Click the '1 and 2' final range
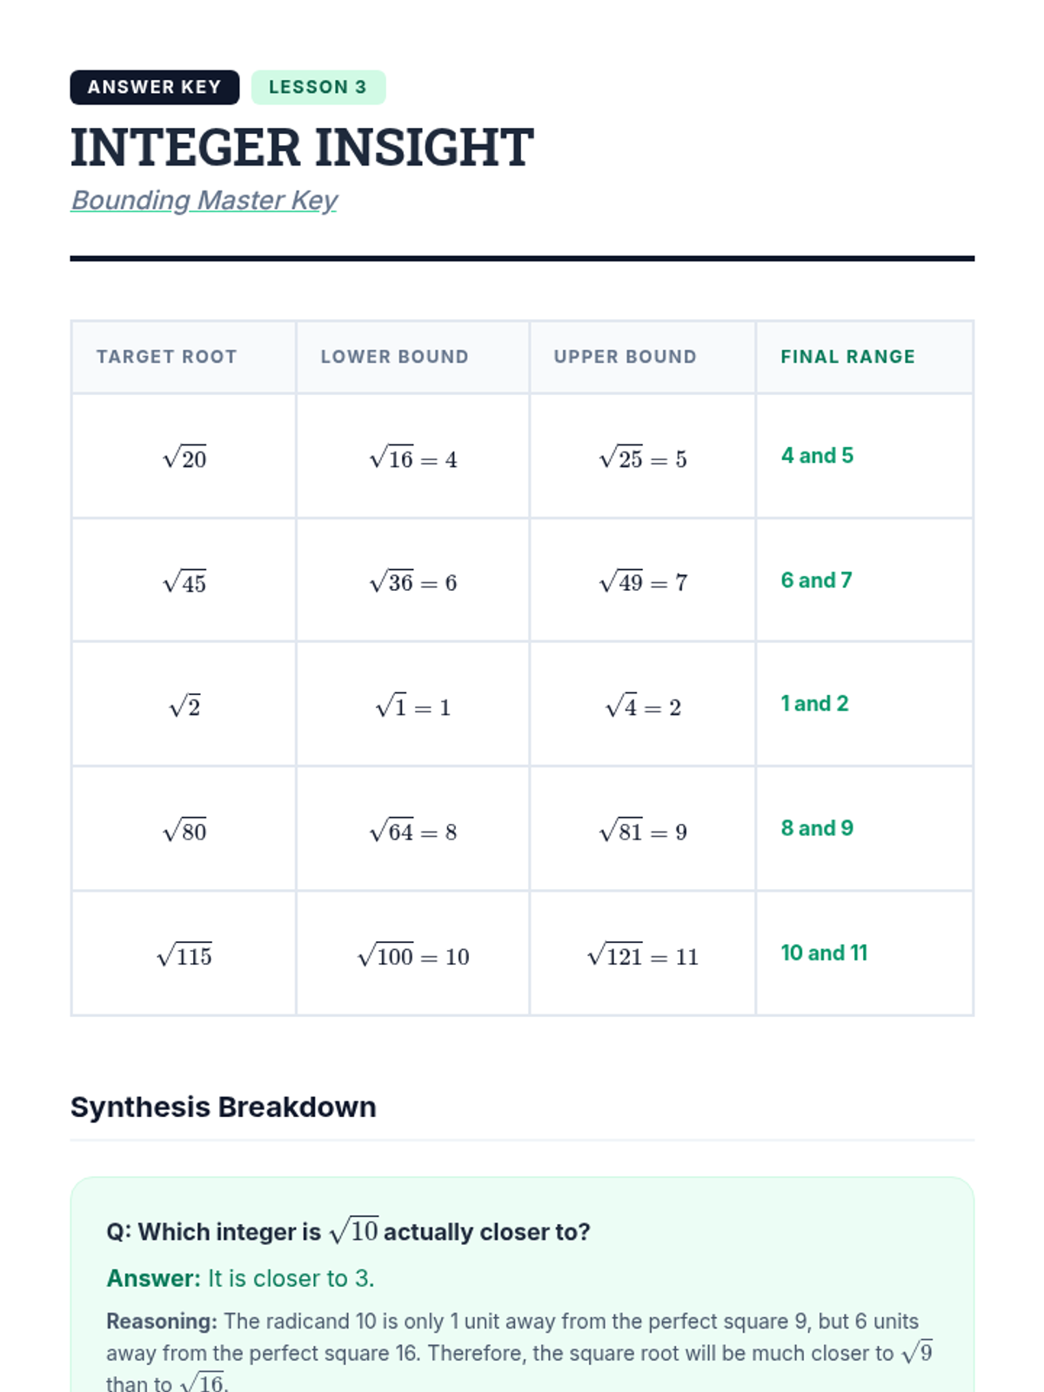The height and width of the screenshot is (1392, 1044). (814, 704)
